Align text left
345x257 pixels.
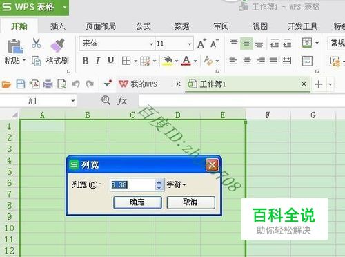pos(233,61)
